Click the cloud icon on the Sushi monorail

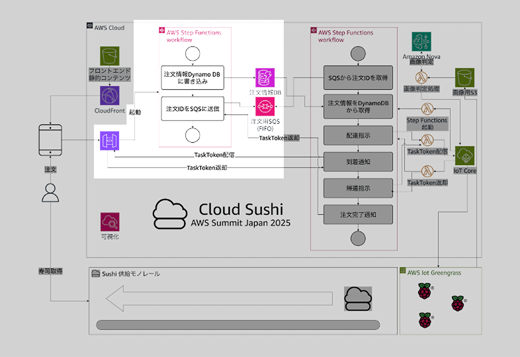coord(358,298)
